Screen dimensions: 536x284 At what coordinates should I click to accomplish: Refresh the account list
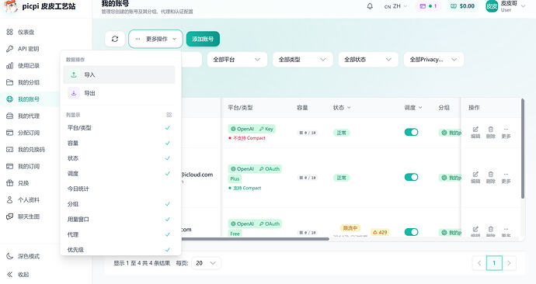(x=115, y=39)
